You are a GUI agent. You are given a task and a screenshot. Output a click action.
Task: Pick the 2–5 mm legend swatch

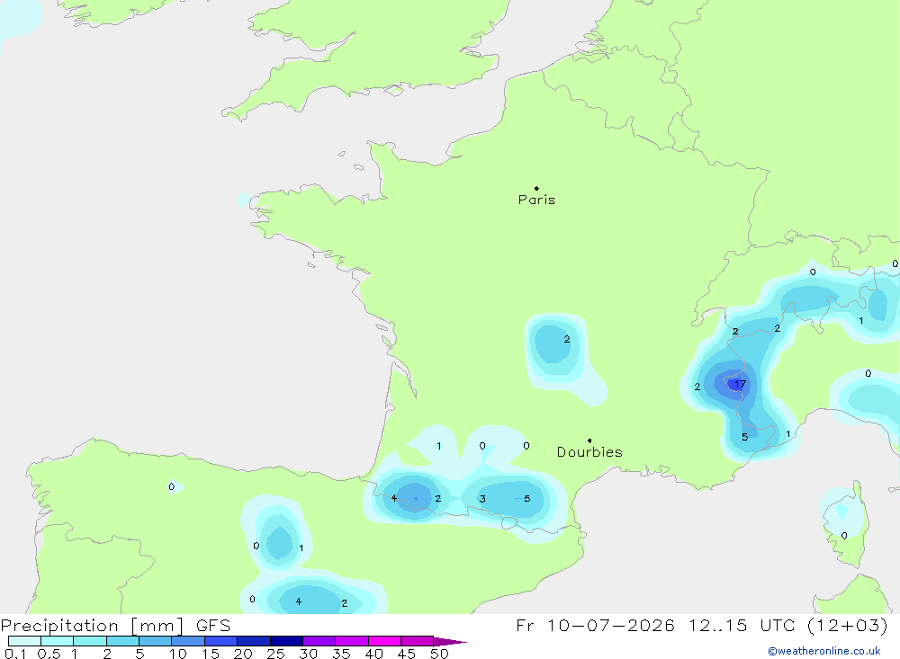[122, 641]
